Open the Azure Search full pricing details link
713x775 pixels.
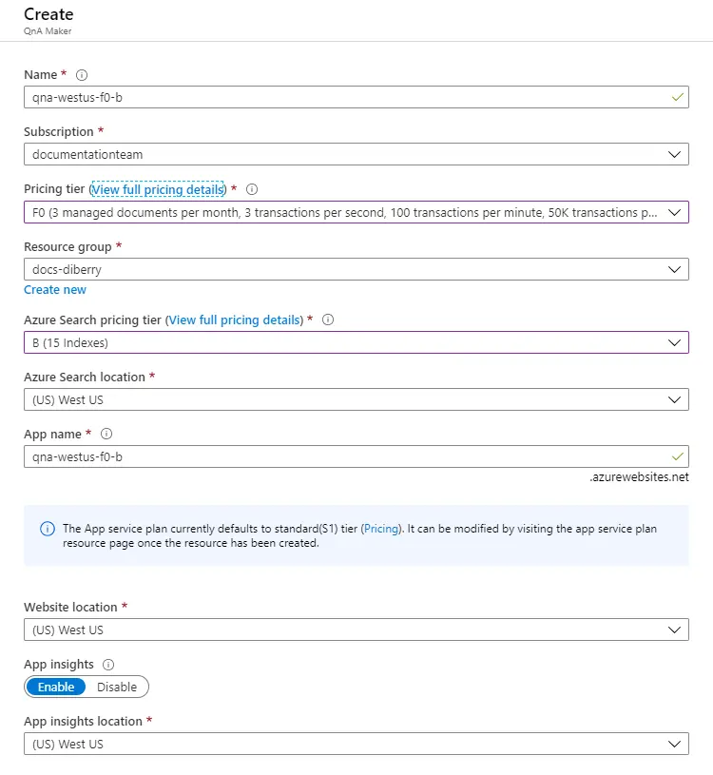[235, 320]
